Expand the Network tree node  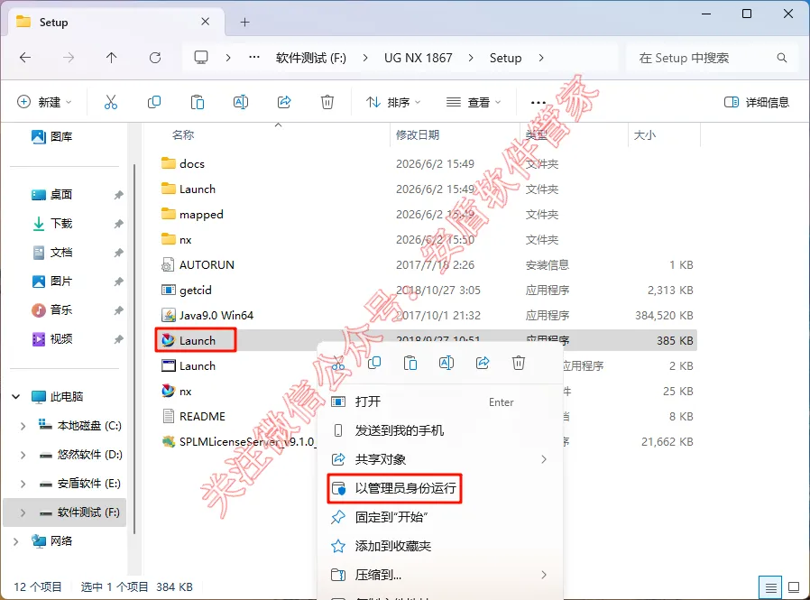[x=16, y=541]
